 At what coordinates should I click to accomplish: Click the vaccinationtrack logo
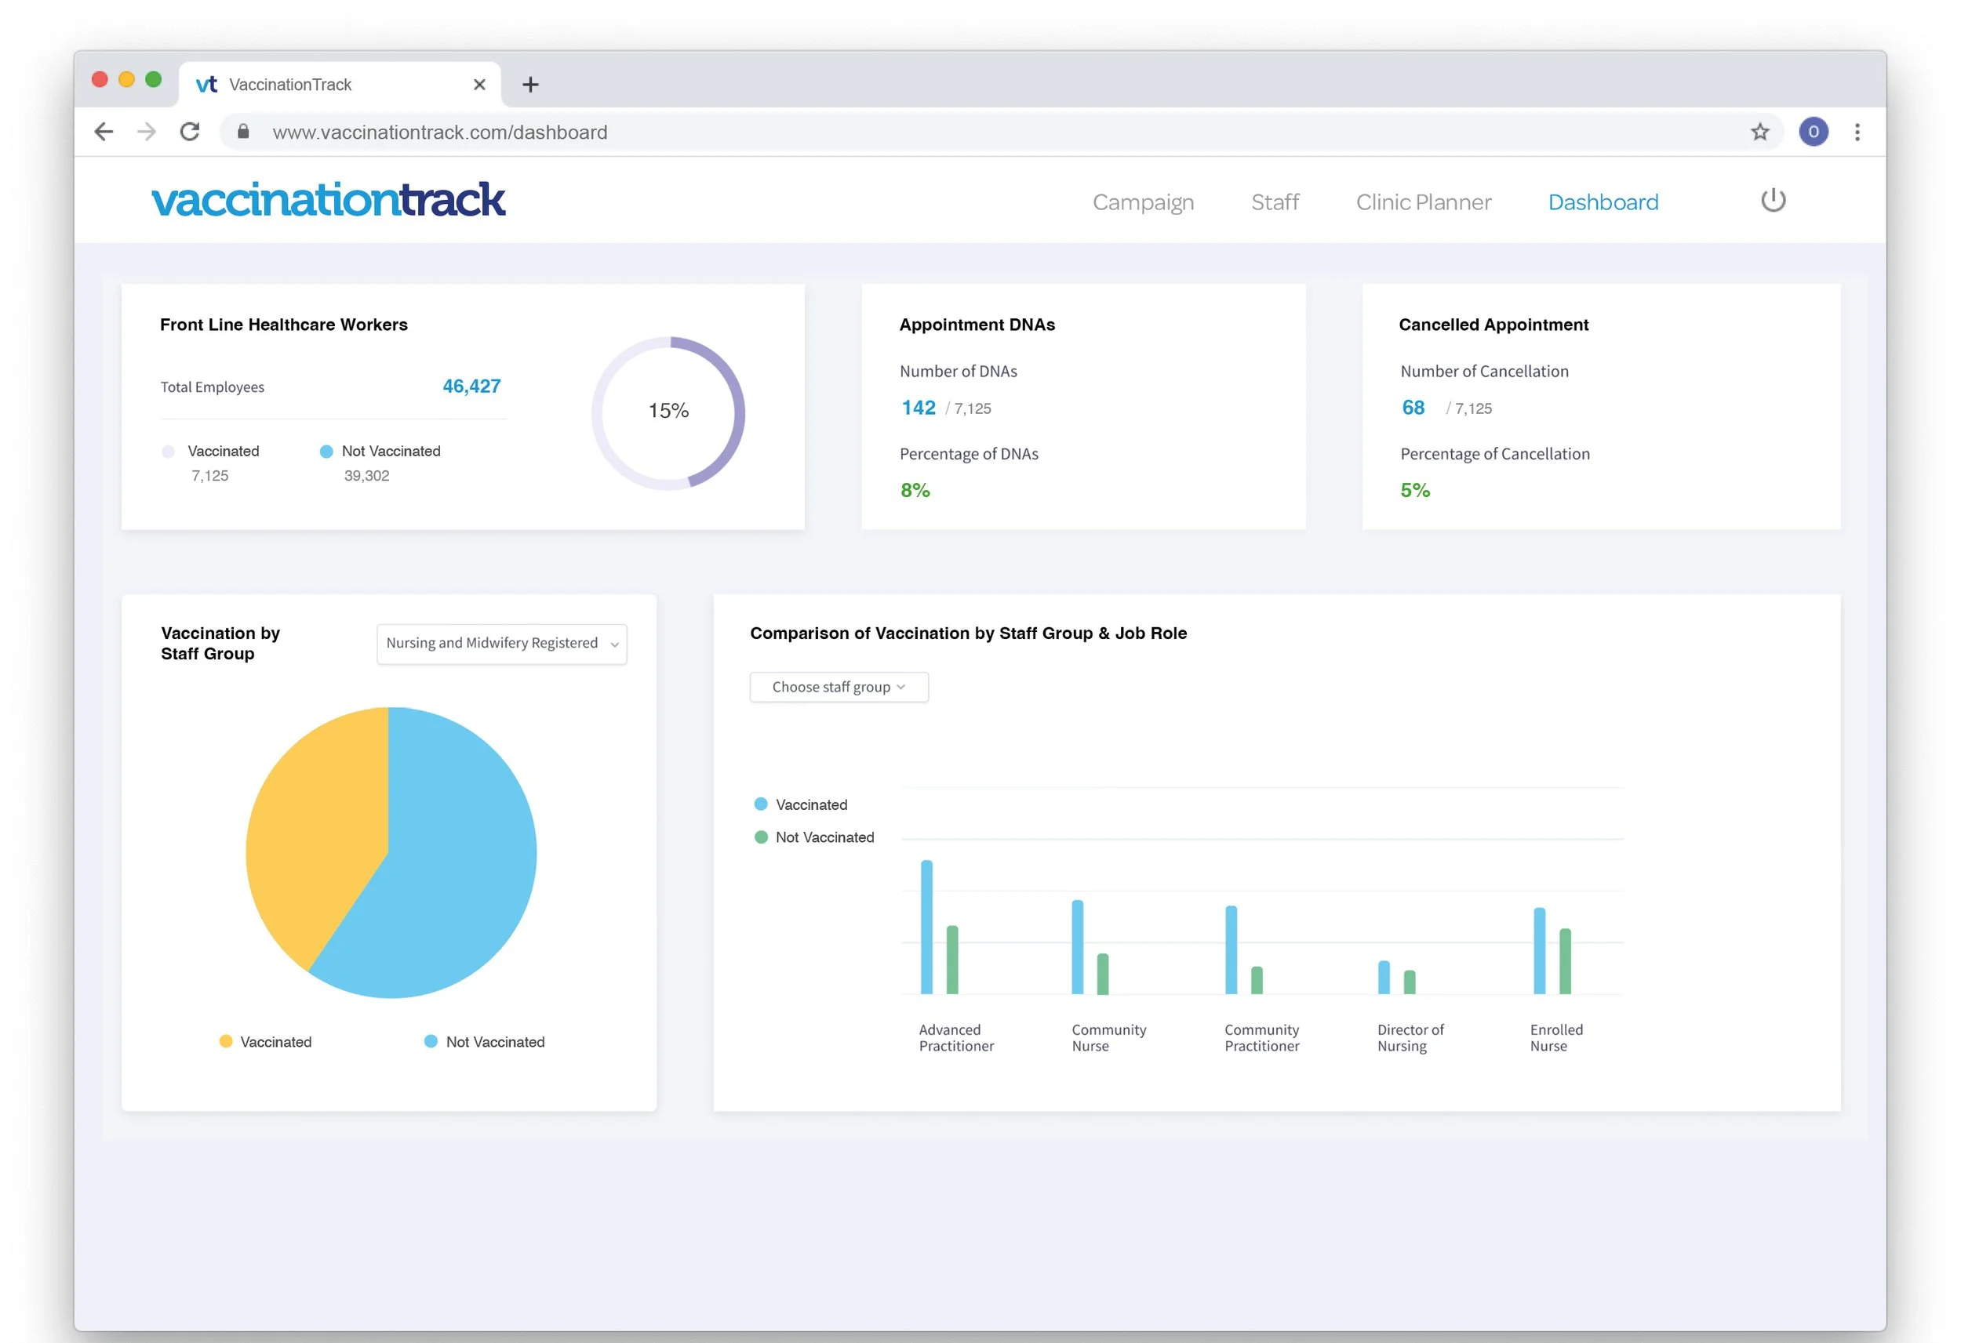(328, 201)
